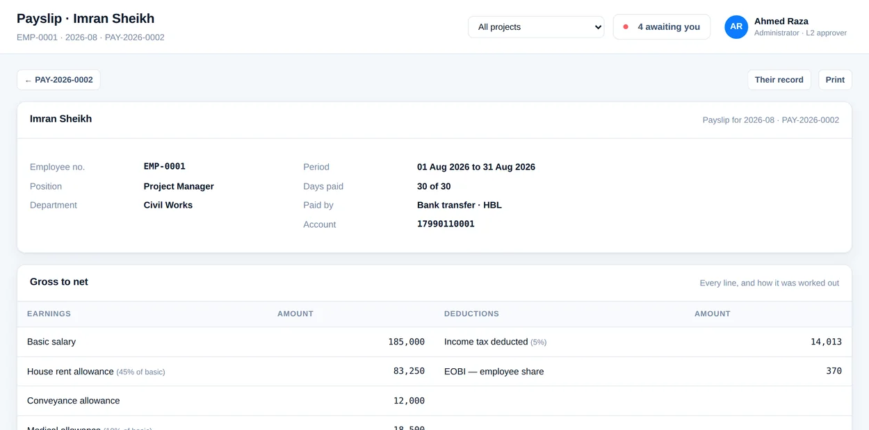Open the All projects dropdown
This screenshot has height=430, width=869.
click(536, 27)
